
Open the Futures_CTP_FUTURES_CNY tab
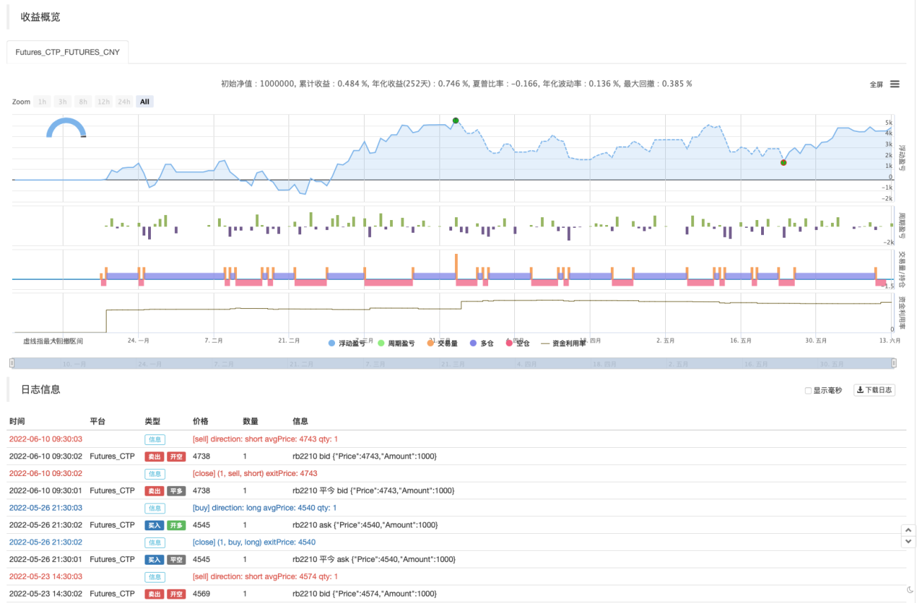point(68,51)
